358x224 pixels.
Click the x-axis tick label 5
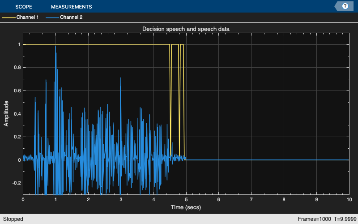[186, 199]
